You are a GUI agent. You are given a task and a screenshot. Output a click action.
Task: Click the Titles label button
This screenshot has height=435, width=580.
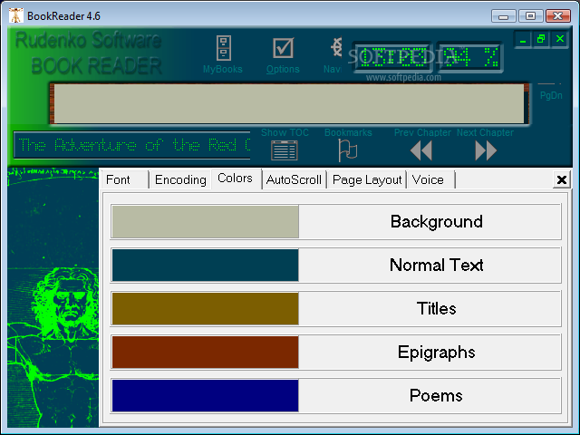click(x=430, y=308)
